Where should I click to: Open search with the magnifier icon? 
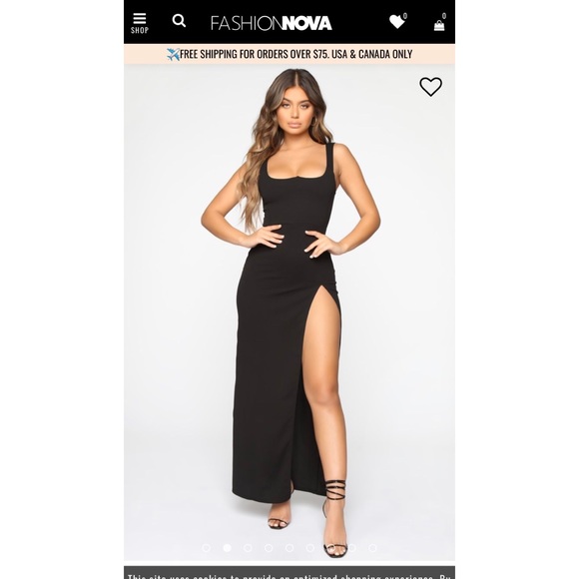coord(179,21)
